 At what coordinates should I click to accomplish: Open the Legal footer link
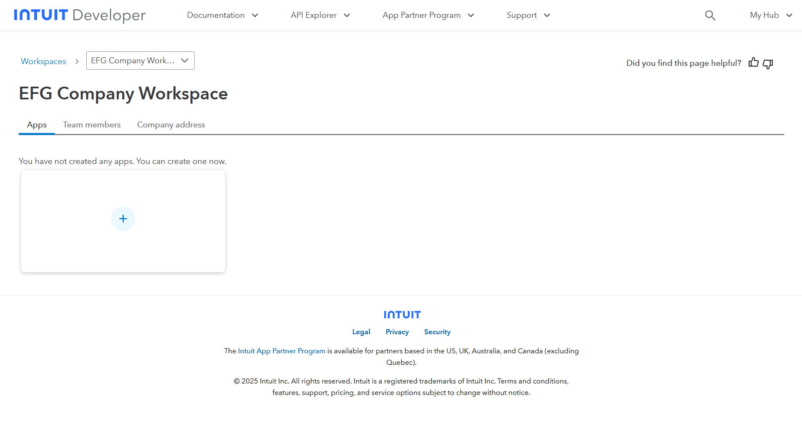tap(361, 332)
